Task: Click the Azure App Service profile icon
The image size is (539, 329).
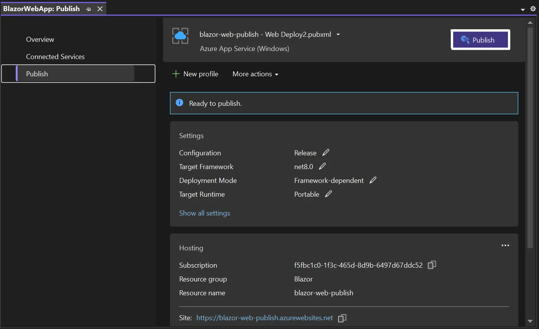Action: point(180,36)
